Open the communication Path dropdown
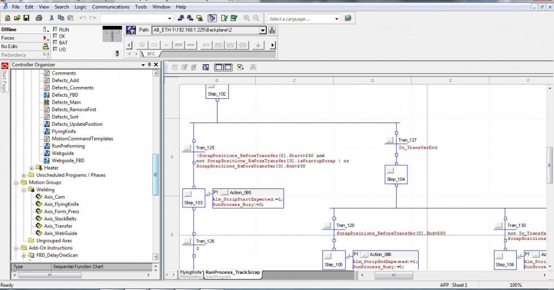The height and width of the screenshot is (290, 554). [262, 31]
